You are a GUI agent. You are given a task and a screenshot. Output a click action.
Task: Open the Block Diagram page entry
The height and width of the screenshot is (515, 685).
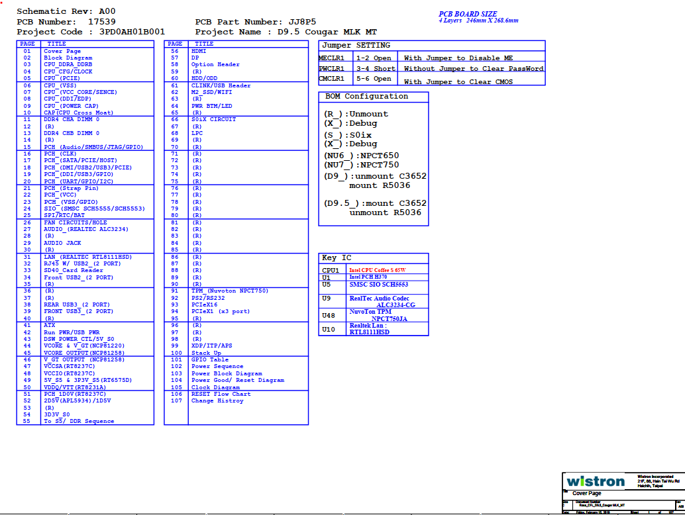click(68, 58)
